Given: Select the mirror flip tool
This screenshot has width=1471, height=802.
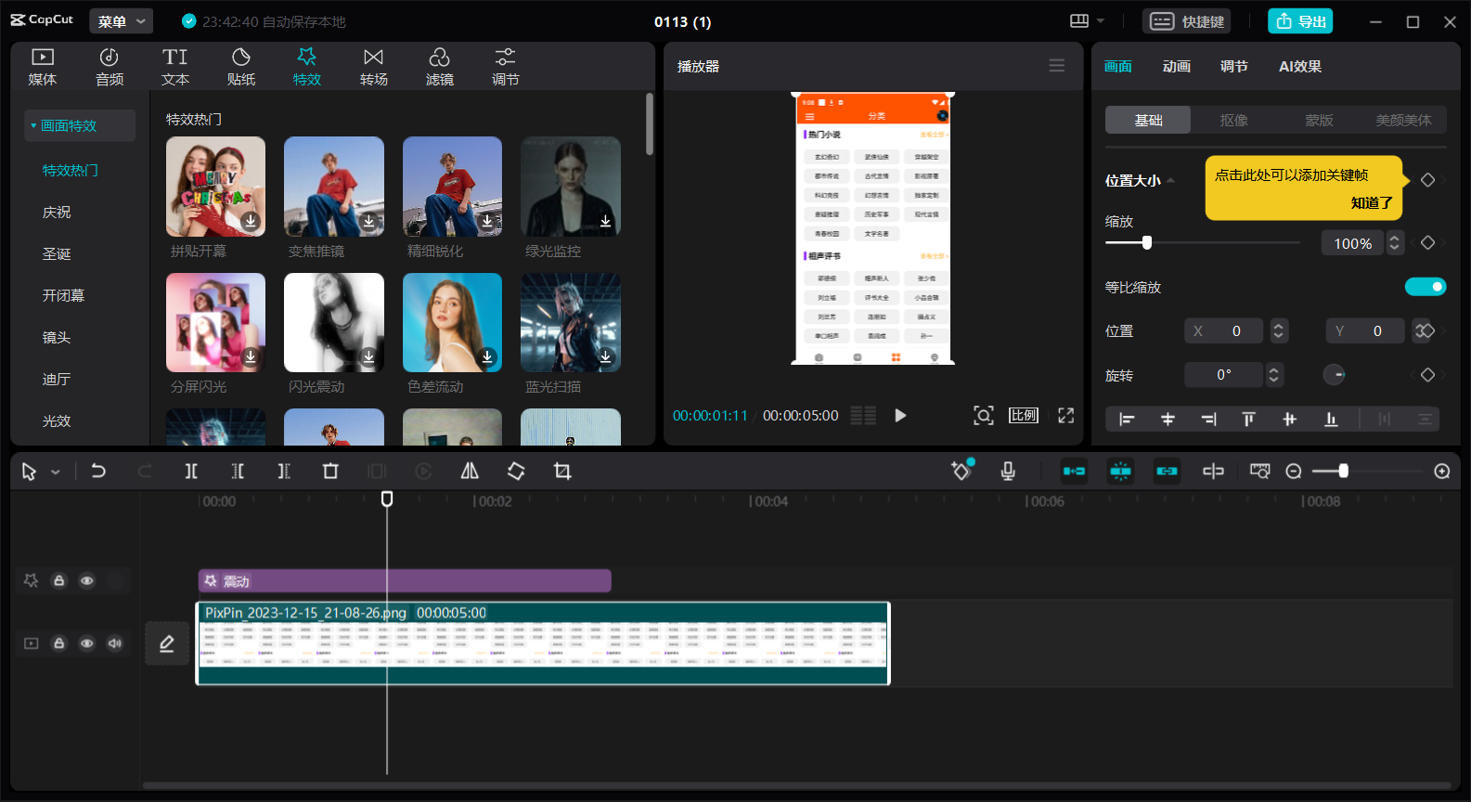Looking at the screenshot, I should pos(470,472).
